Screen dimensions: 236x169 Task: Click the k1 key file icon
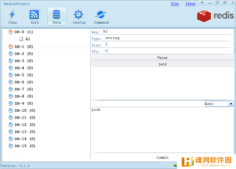click(x=21, y=39)
